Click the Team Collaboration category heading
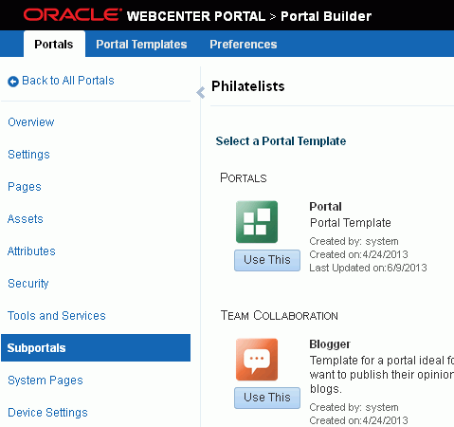The height and width of the screenshot is (427, 454). (x=280, y=315)
